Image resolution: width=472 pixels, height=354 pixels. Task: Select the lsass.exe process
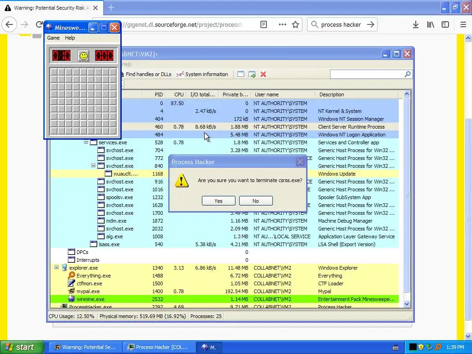tap(224, 244)
